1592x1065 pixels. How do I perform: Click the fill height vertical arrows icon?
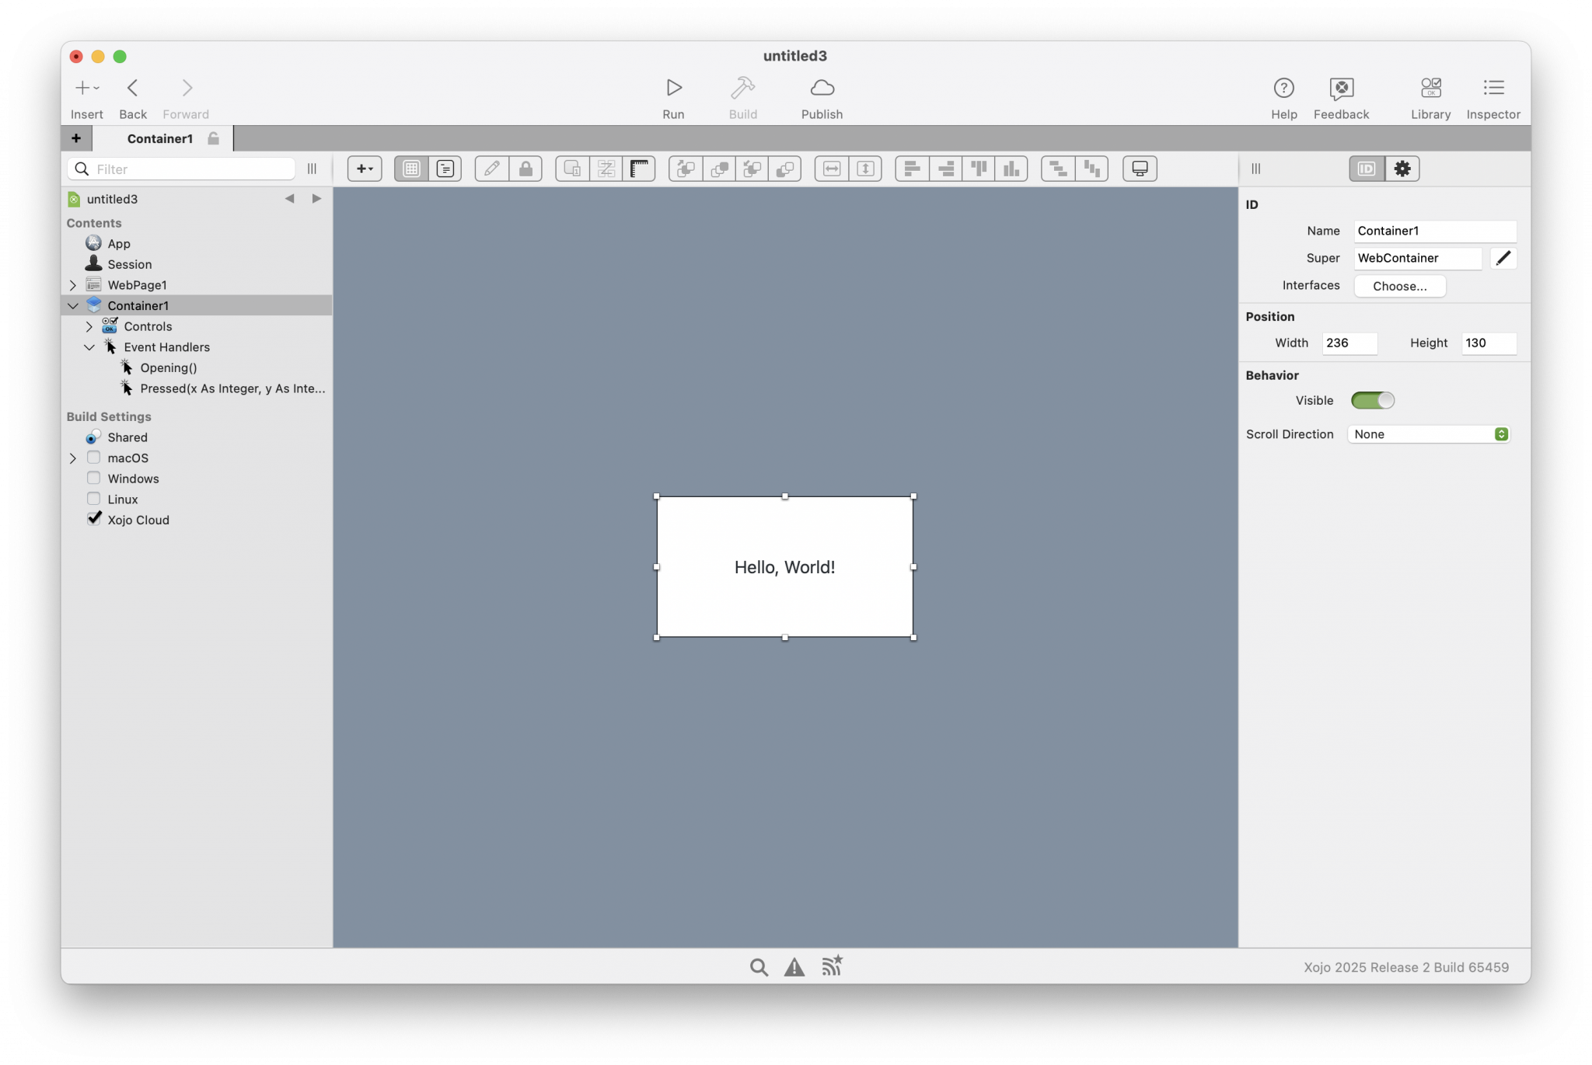pyautogui.click(x=865, y=169)
